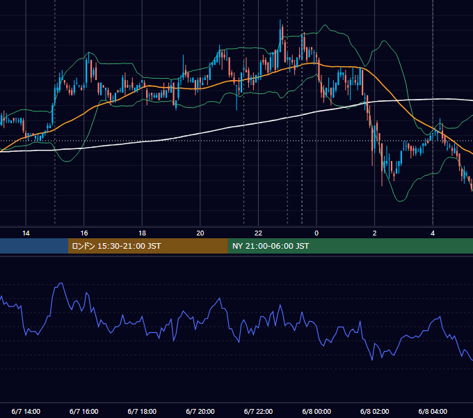
Task: Click the blue session band before London
Action: point(34,246)
